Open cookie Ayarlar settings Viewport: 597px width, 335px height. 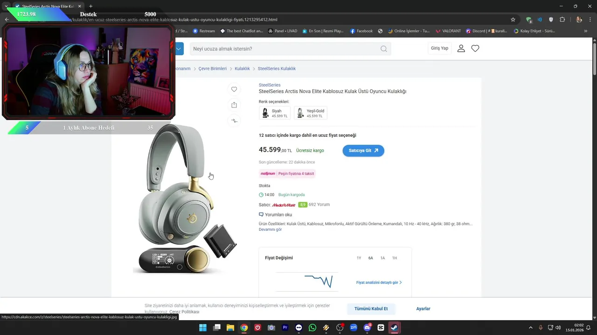423,308
